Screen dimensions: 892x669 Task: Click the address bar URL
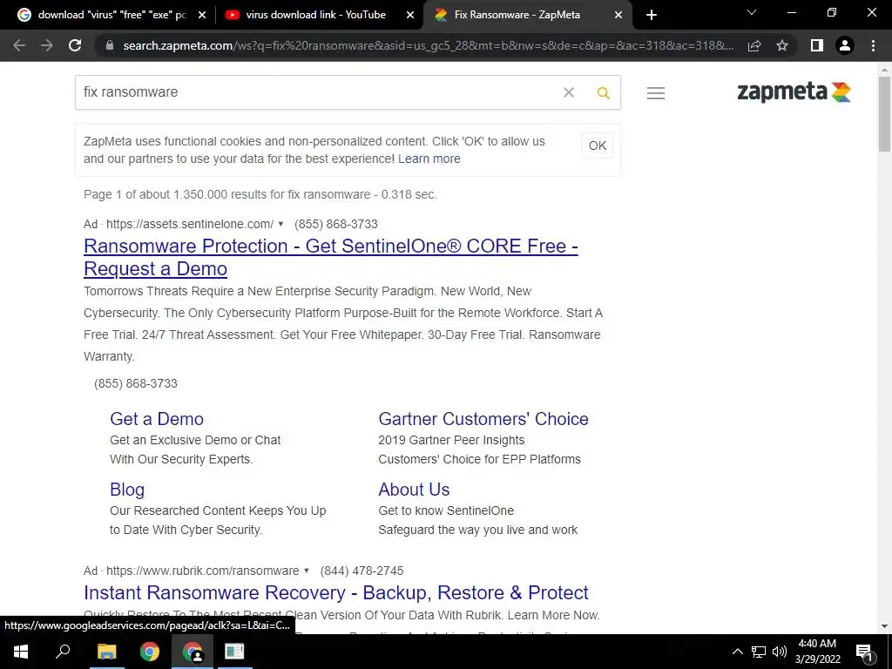[428, 45]
